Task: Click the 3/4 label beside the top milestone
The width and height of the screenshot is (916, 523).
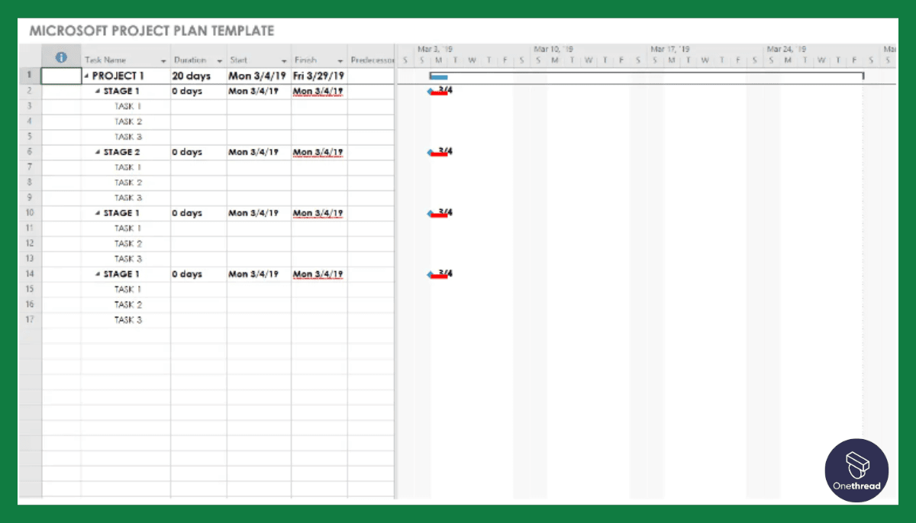Action: click(443, 89)
